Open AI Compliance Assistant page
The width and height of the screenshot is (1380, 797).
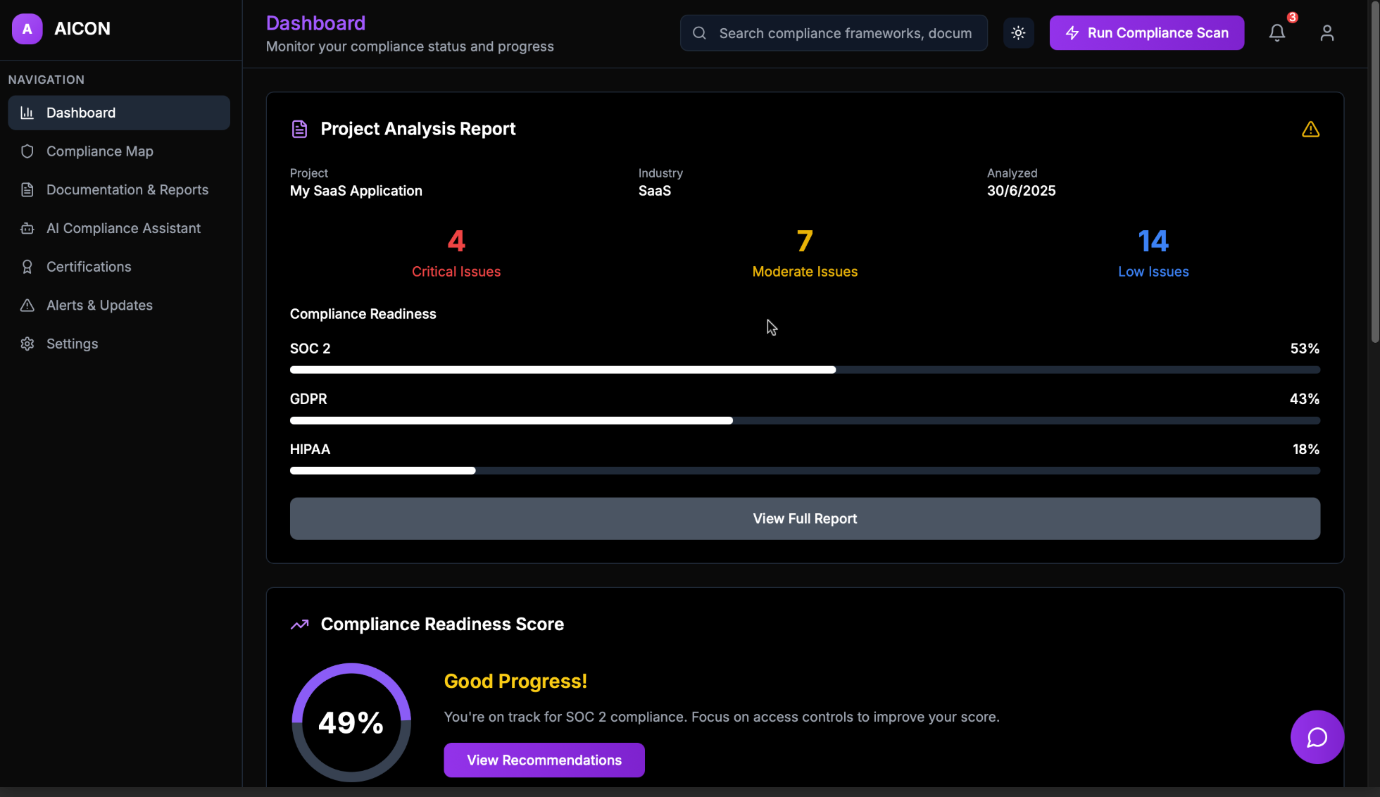(123, 228)
